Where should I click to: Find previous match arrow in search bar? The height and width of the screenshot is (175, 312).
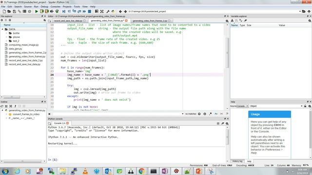(199, 114)
